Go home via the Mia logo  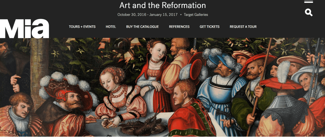pos(24,29)
